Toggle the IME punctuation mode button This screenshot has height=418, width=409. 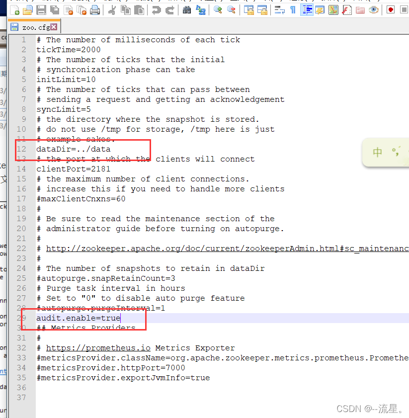396,151
